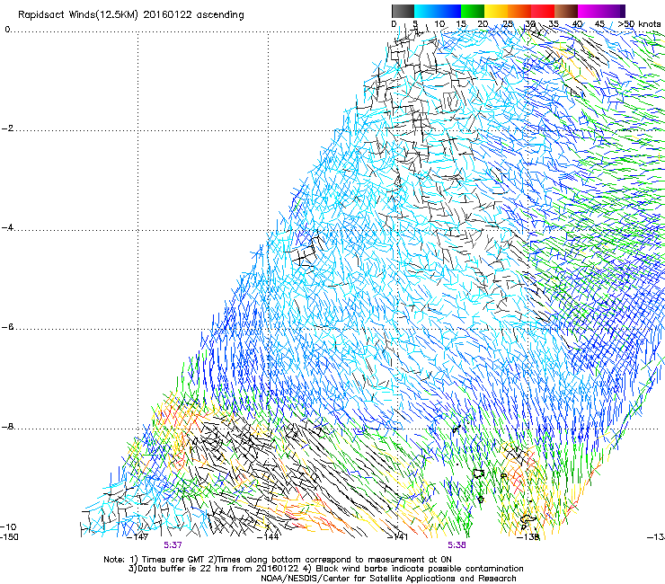Click the 'Data buffer is 22 hrs' note line
This screenshot has height=584, width=665.
tap(325, 569)
